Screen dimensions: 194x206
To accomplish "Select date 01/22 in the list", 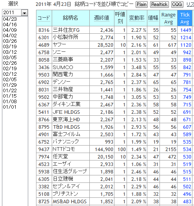I will (10, 90).
